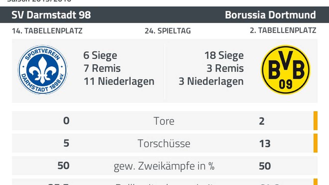Click Darmstadt's 7 Remis record
This screenshot has height=185, width=329.
point(102,68)
